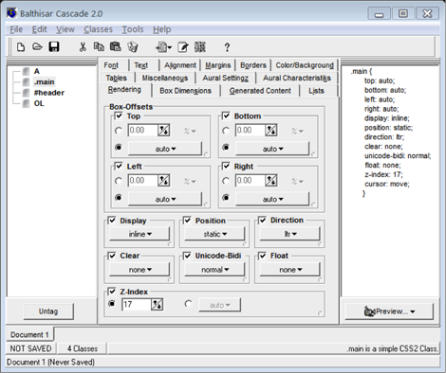Click the calculator icon beside Top value
This screenshot has height=373, width=446.
164,130
